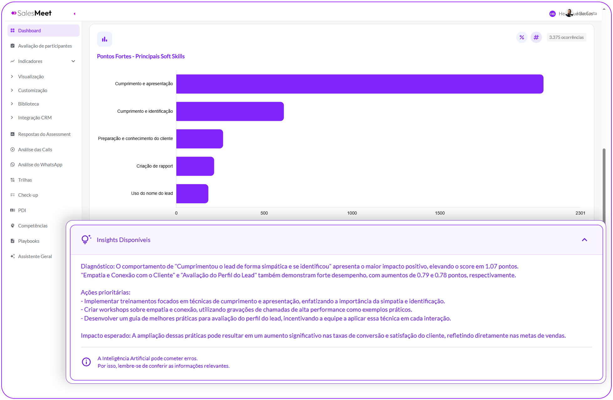Open Playbooks document item

coord(29,241)
